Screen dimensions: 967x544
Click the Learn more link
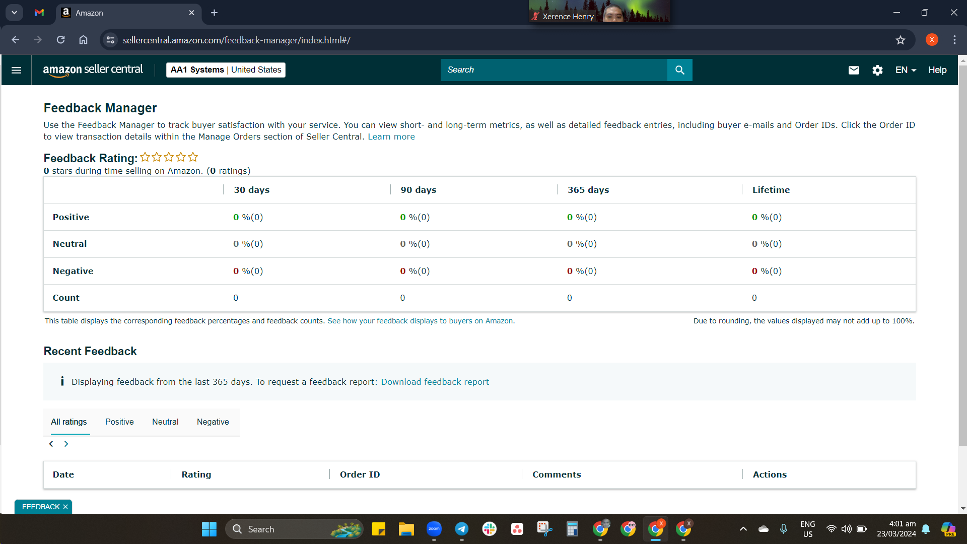(391, 137)
